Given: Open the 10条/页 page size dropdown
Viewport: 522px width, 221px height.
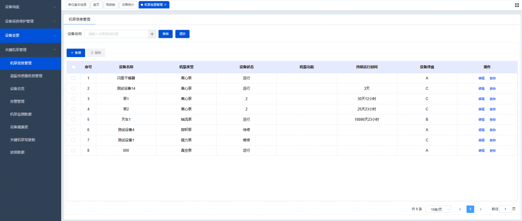Looking at the screenshot, I should 438,209.
